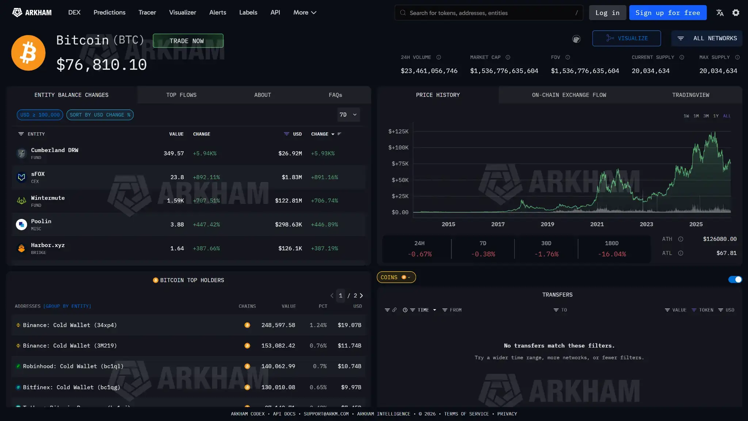748x421 pixels.
Task: Go to next top holders page
Action: coord(361,296)
